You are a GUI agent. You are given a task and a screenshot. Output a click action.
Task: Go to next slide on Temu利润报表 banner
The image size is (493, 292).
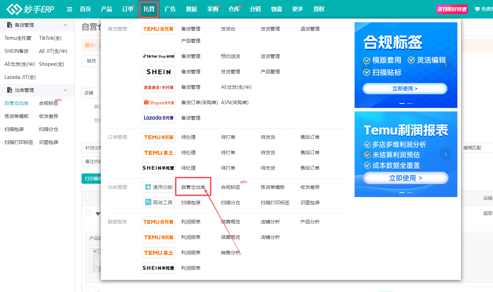[445, 154]
